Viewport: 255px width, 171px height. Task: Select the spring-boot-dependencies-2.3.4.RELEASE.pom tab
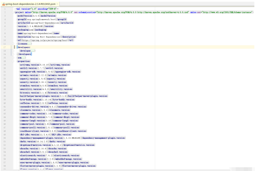(30, 4)
